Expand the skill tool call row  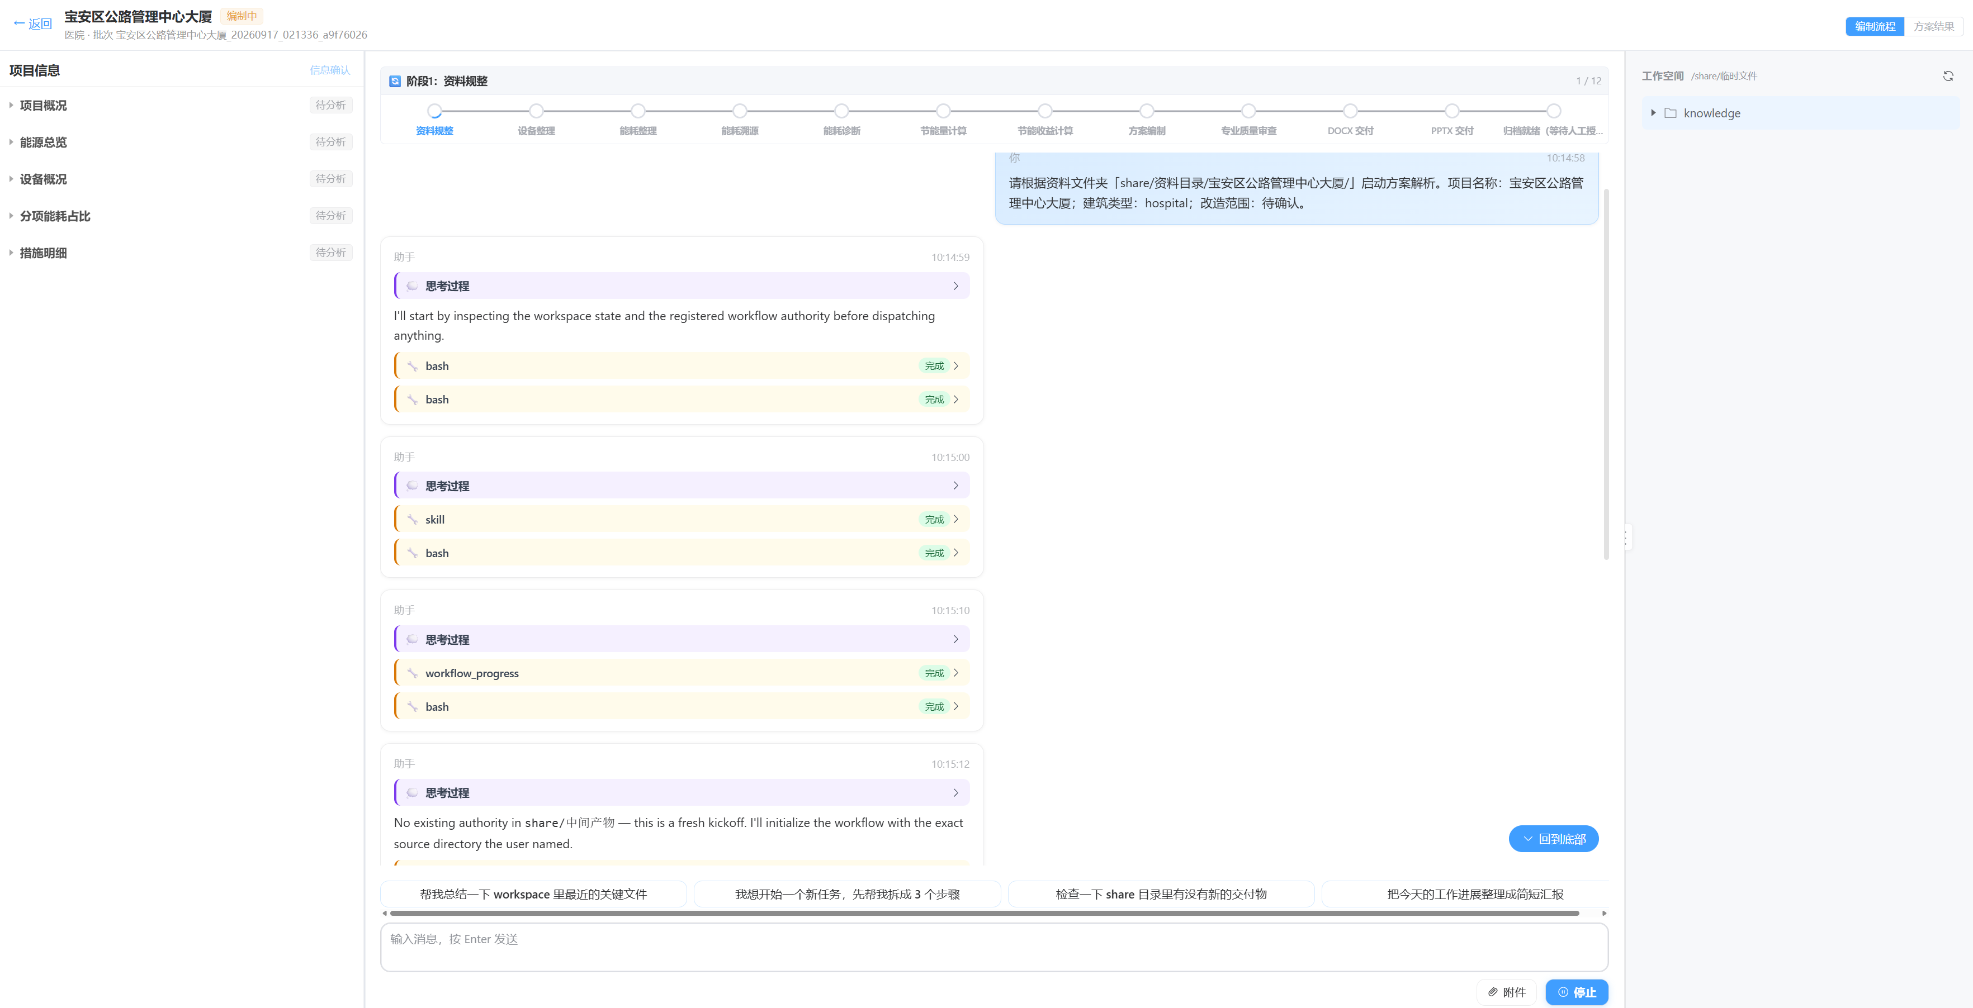[682, 519]
